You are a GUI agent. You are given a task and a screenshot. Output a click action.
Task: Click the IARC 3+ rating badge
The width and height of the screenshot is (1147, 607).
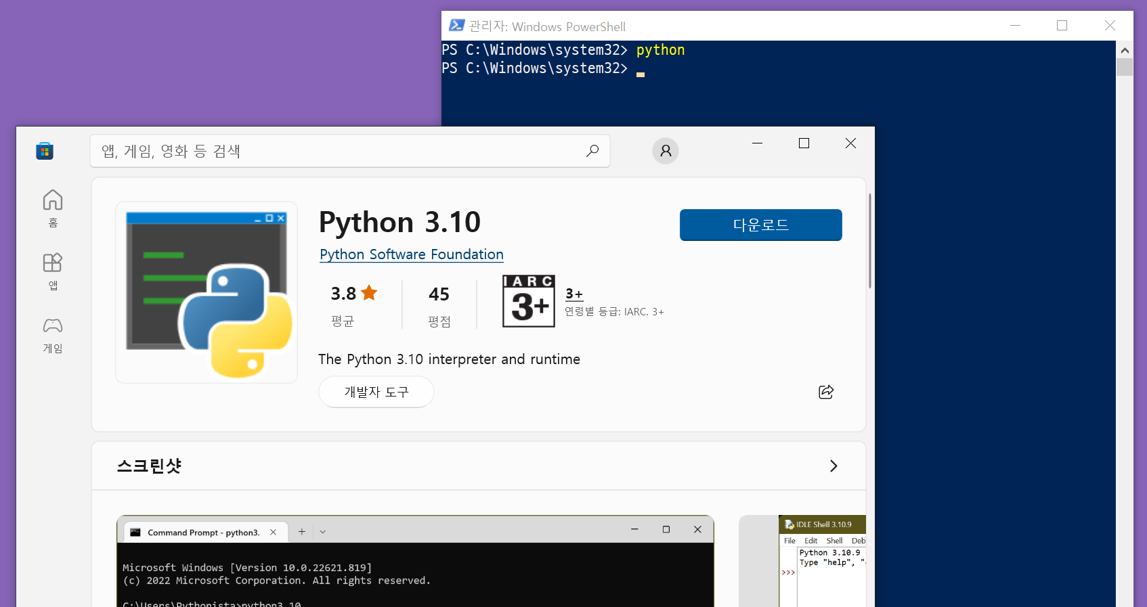coord(529,301)
